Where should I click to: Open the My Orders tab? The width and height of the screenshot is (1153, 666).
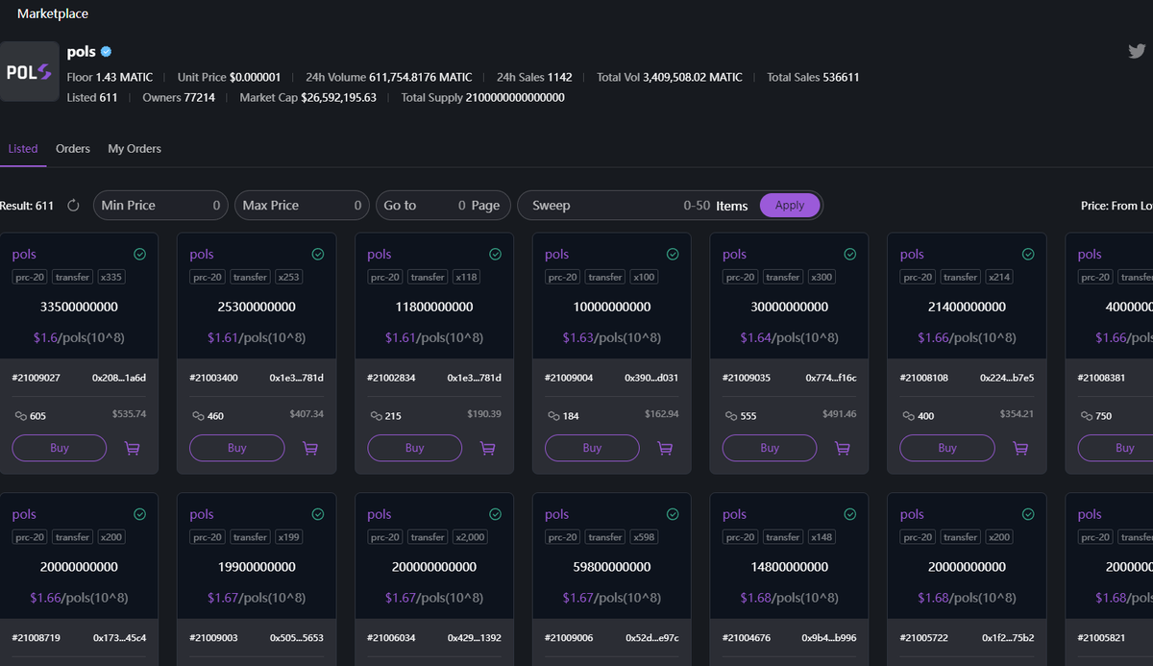point(135,149)
